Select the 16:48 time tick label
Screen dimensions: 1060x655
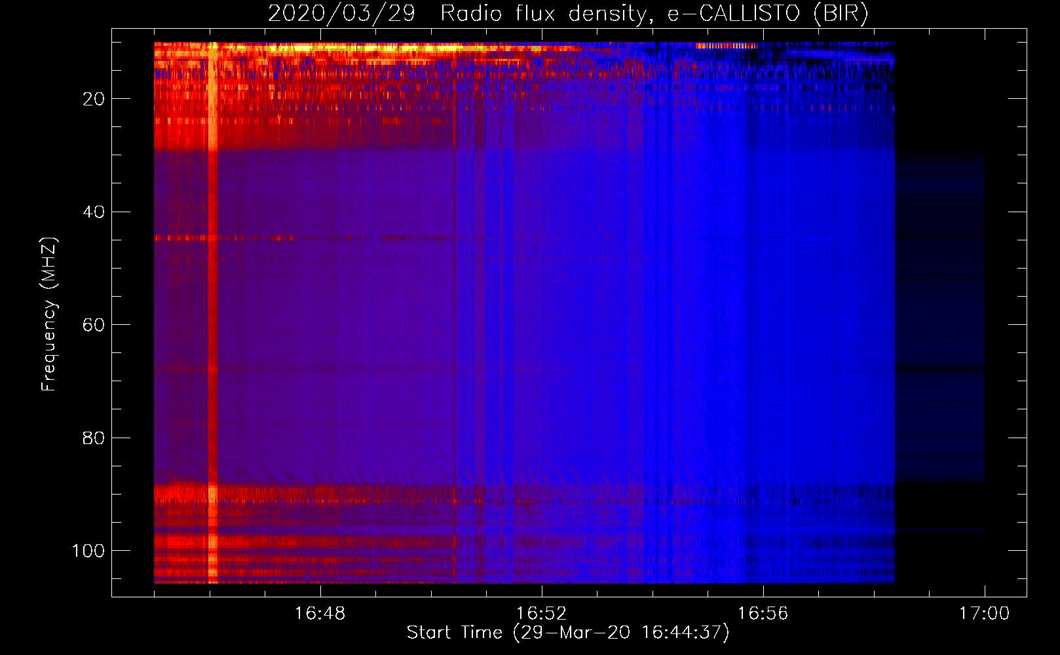click(x=320, y=614)
